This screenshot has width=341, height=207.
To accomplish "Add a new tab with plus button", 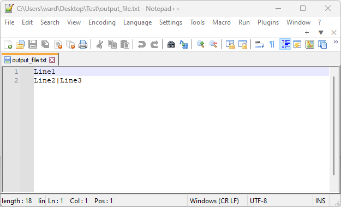I will pos(307,32).
